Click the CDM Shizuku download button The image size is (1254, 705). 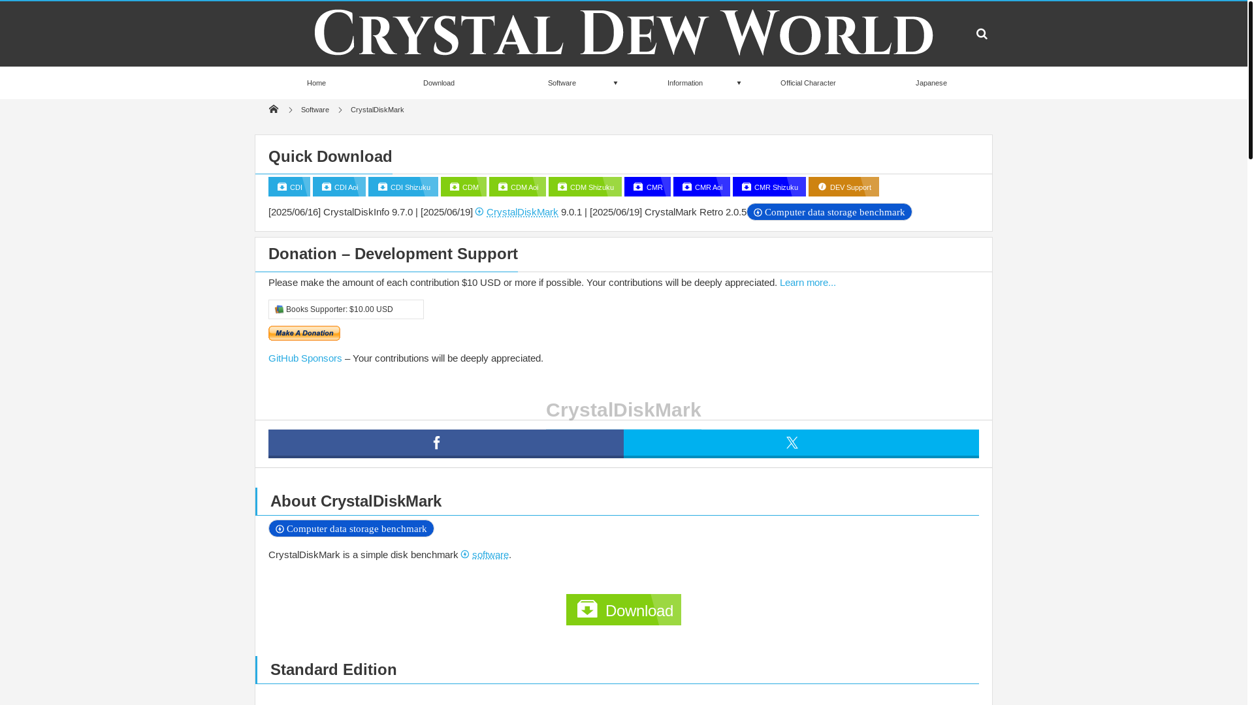(585, 187)
